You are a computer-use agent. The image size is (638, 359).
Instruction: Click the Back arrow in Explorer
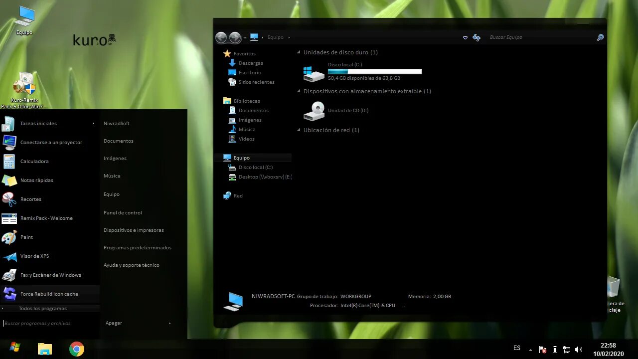221,37
